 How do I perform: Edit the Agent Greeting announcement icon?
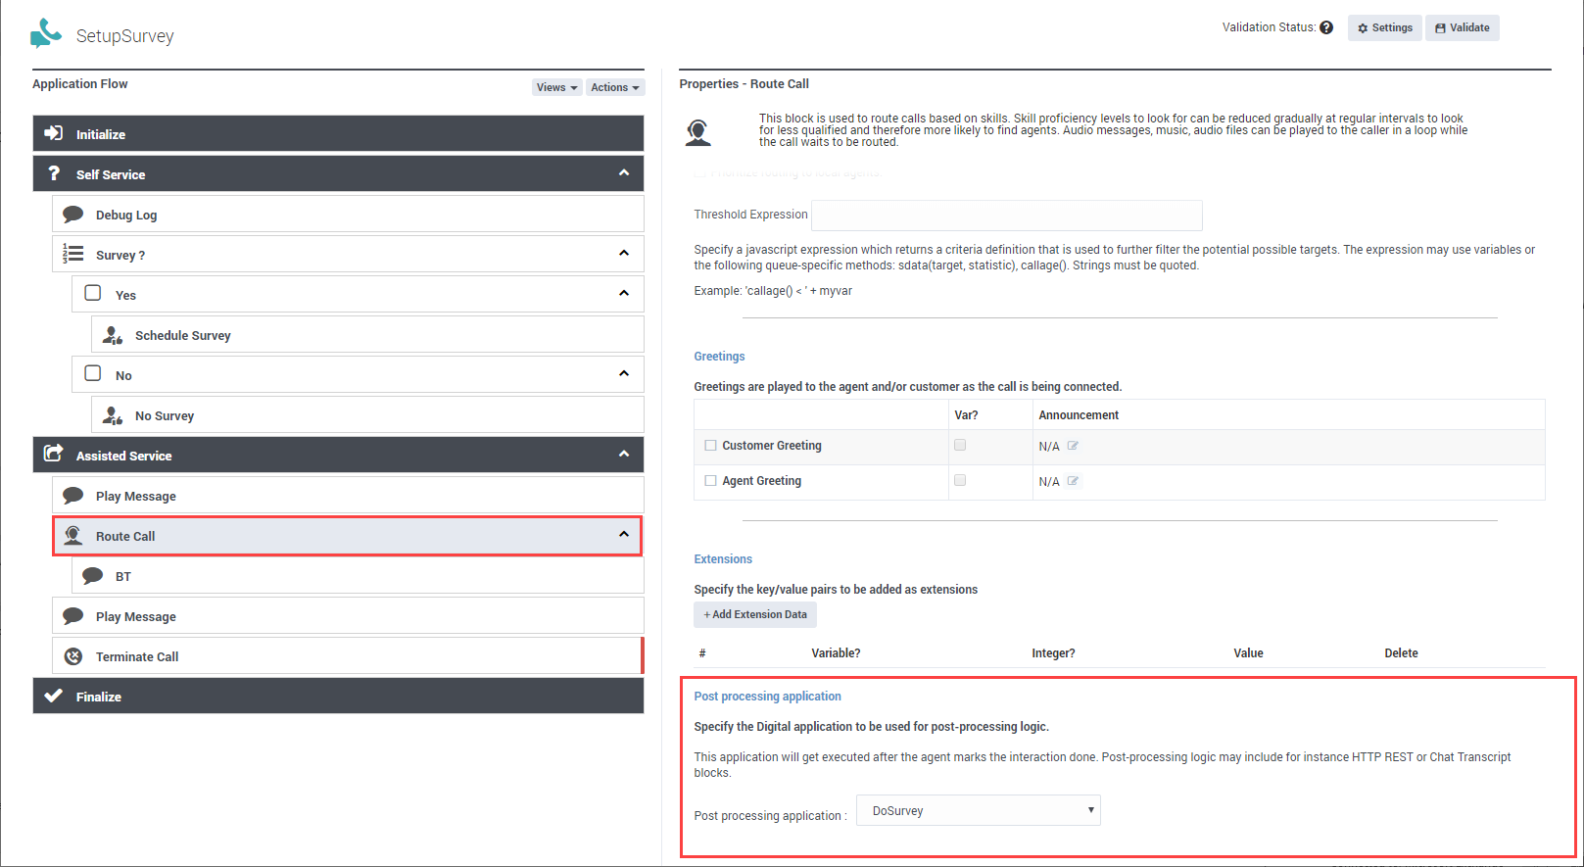tap(1073, 481)
